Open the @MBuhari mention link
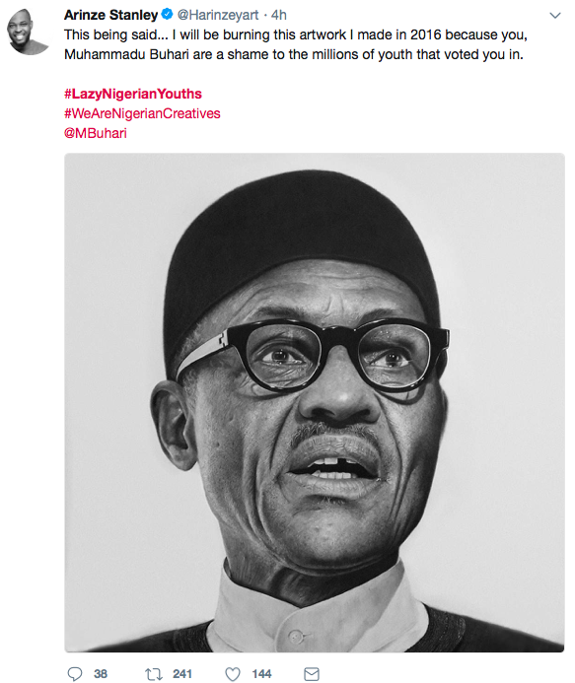 coord(96,133)
